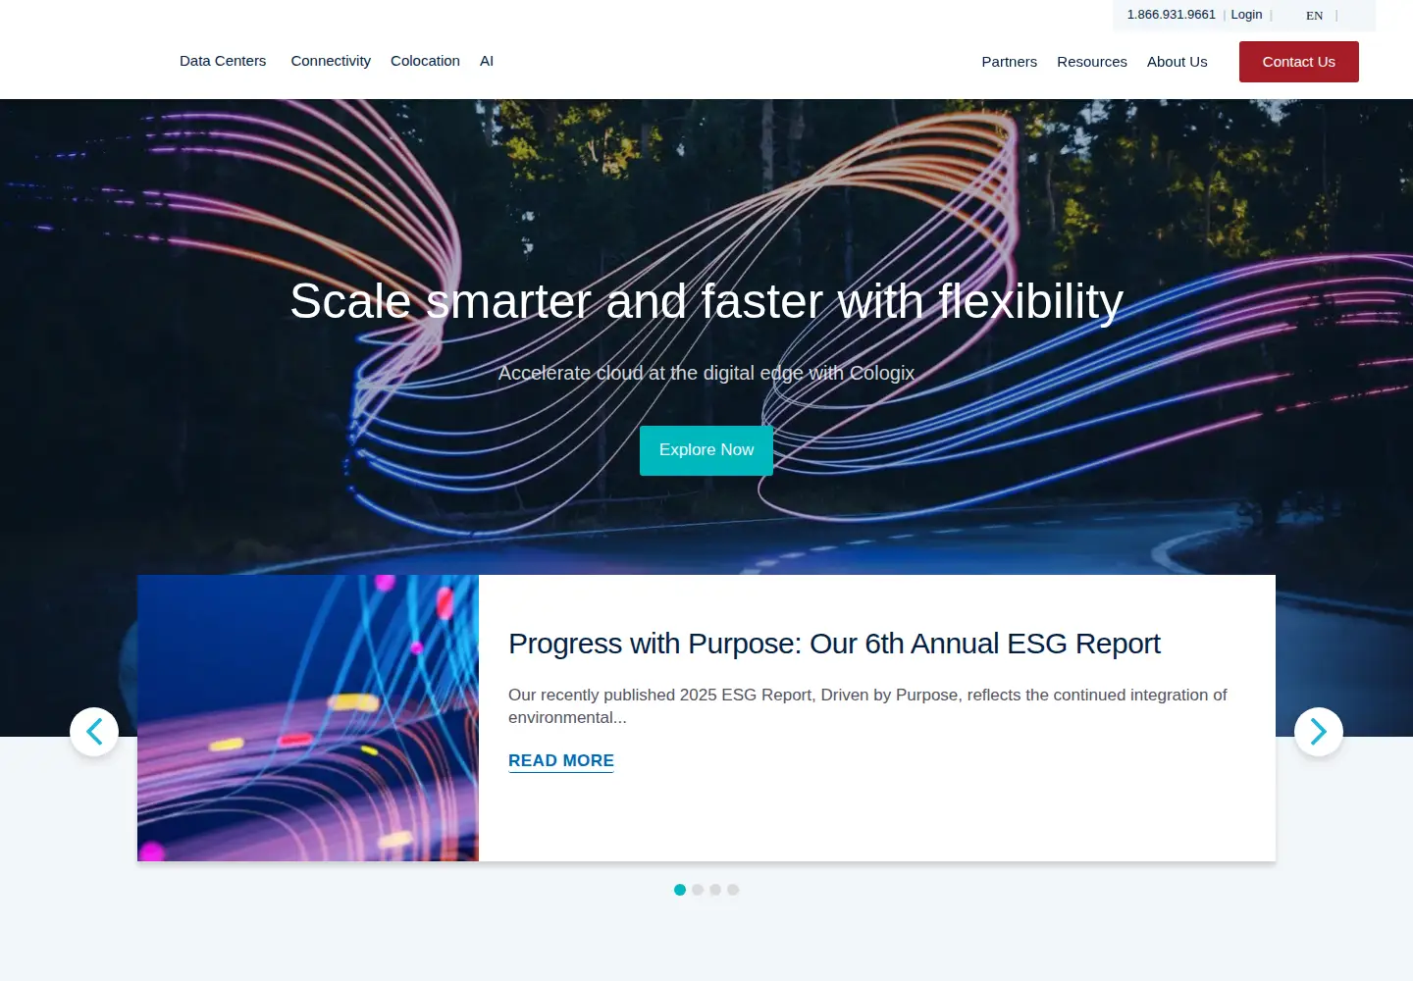
Task: Open the AI menu item
Action: [487, 61]
